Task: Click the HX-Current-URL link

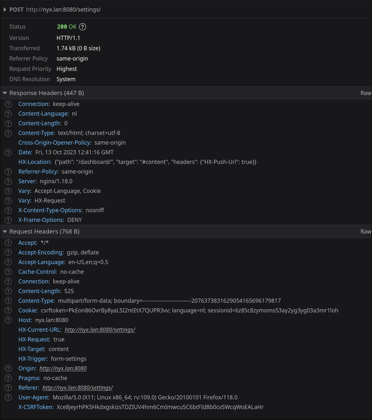Action: 100,329
